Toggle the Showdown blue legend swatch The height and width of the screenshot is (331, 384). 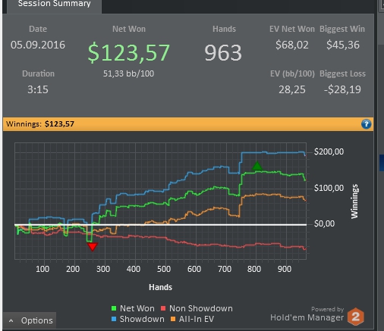[x=114, y=319]
